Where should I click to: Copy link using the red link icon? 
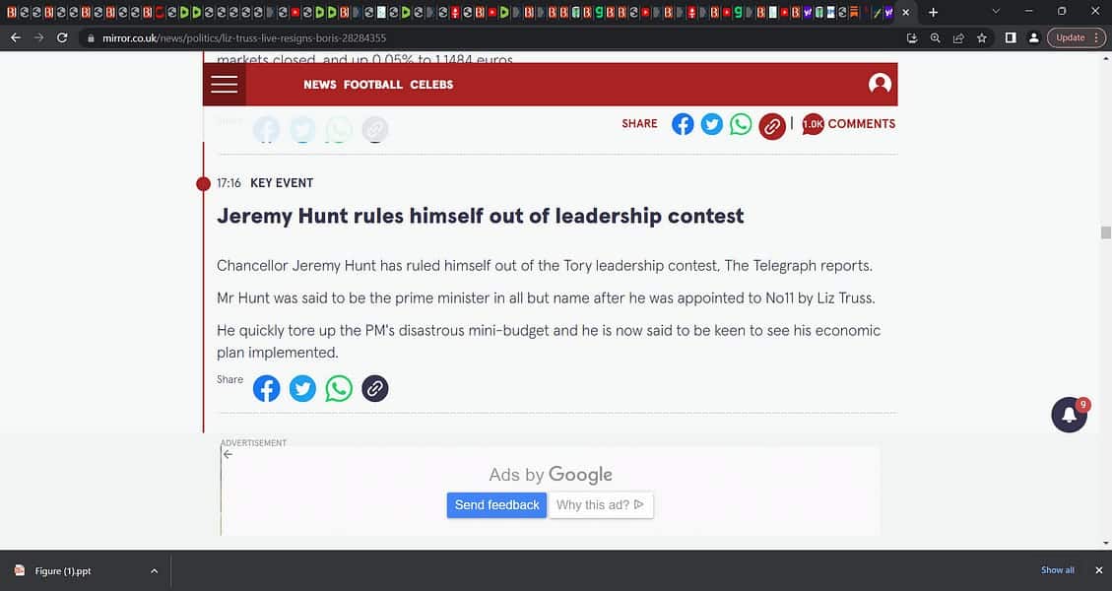pos(771,126)
